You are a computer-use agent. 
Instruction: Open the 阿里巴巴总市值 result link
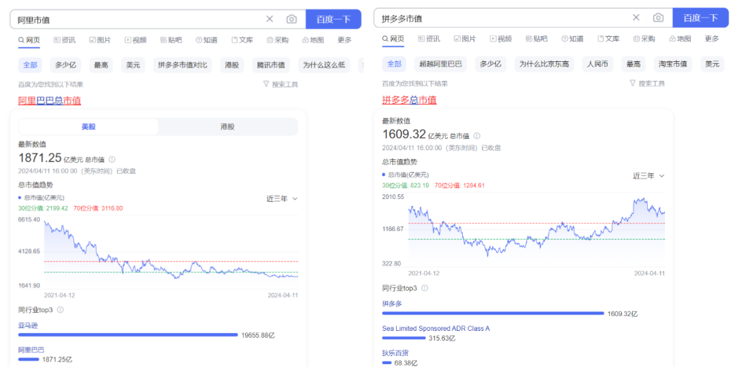(x=49, y=101)
